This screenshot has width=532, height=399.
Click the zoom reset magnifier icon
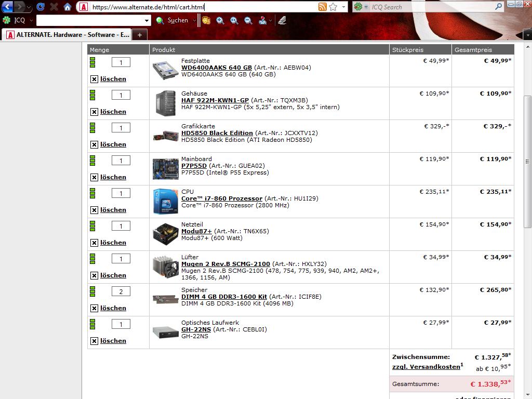(234, 21)
